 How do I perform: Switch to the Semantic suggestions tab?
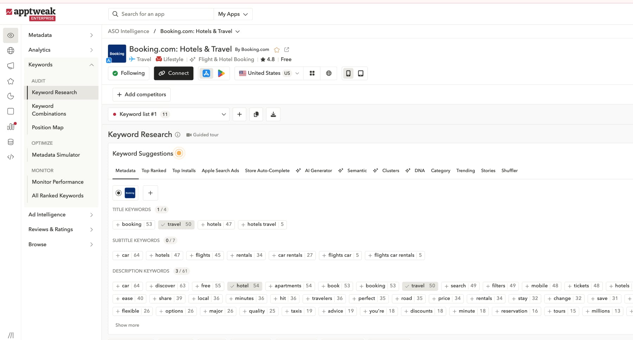[x=357, y=171]
